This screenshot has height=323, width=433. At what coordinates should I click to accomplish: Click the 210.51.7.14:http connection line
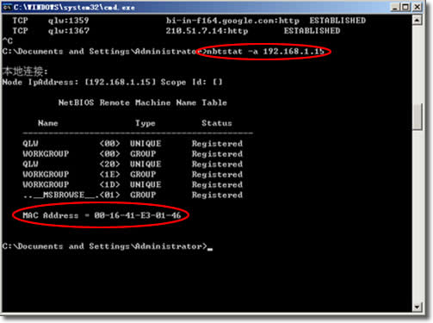click(x=176, y=31)
